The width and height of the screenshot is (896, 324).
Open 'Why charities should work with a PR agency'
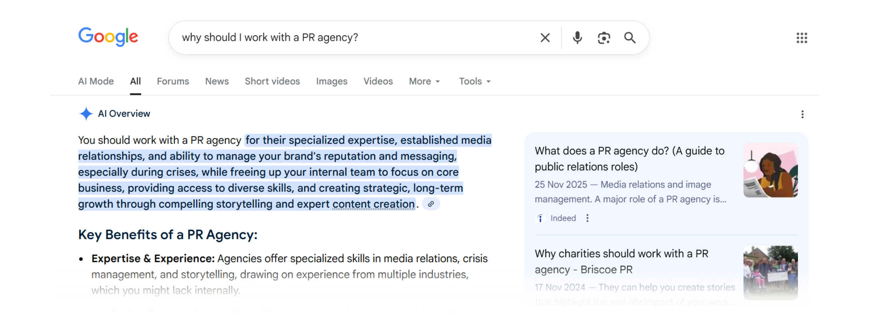click(622, 262)
